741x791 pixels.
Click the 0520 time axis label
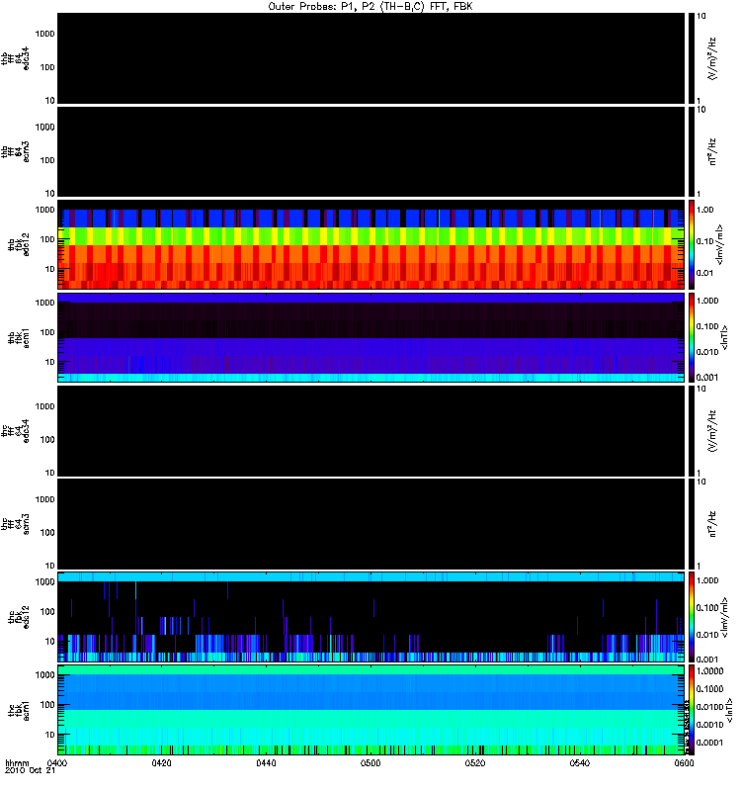[x=475, y=762]
